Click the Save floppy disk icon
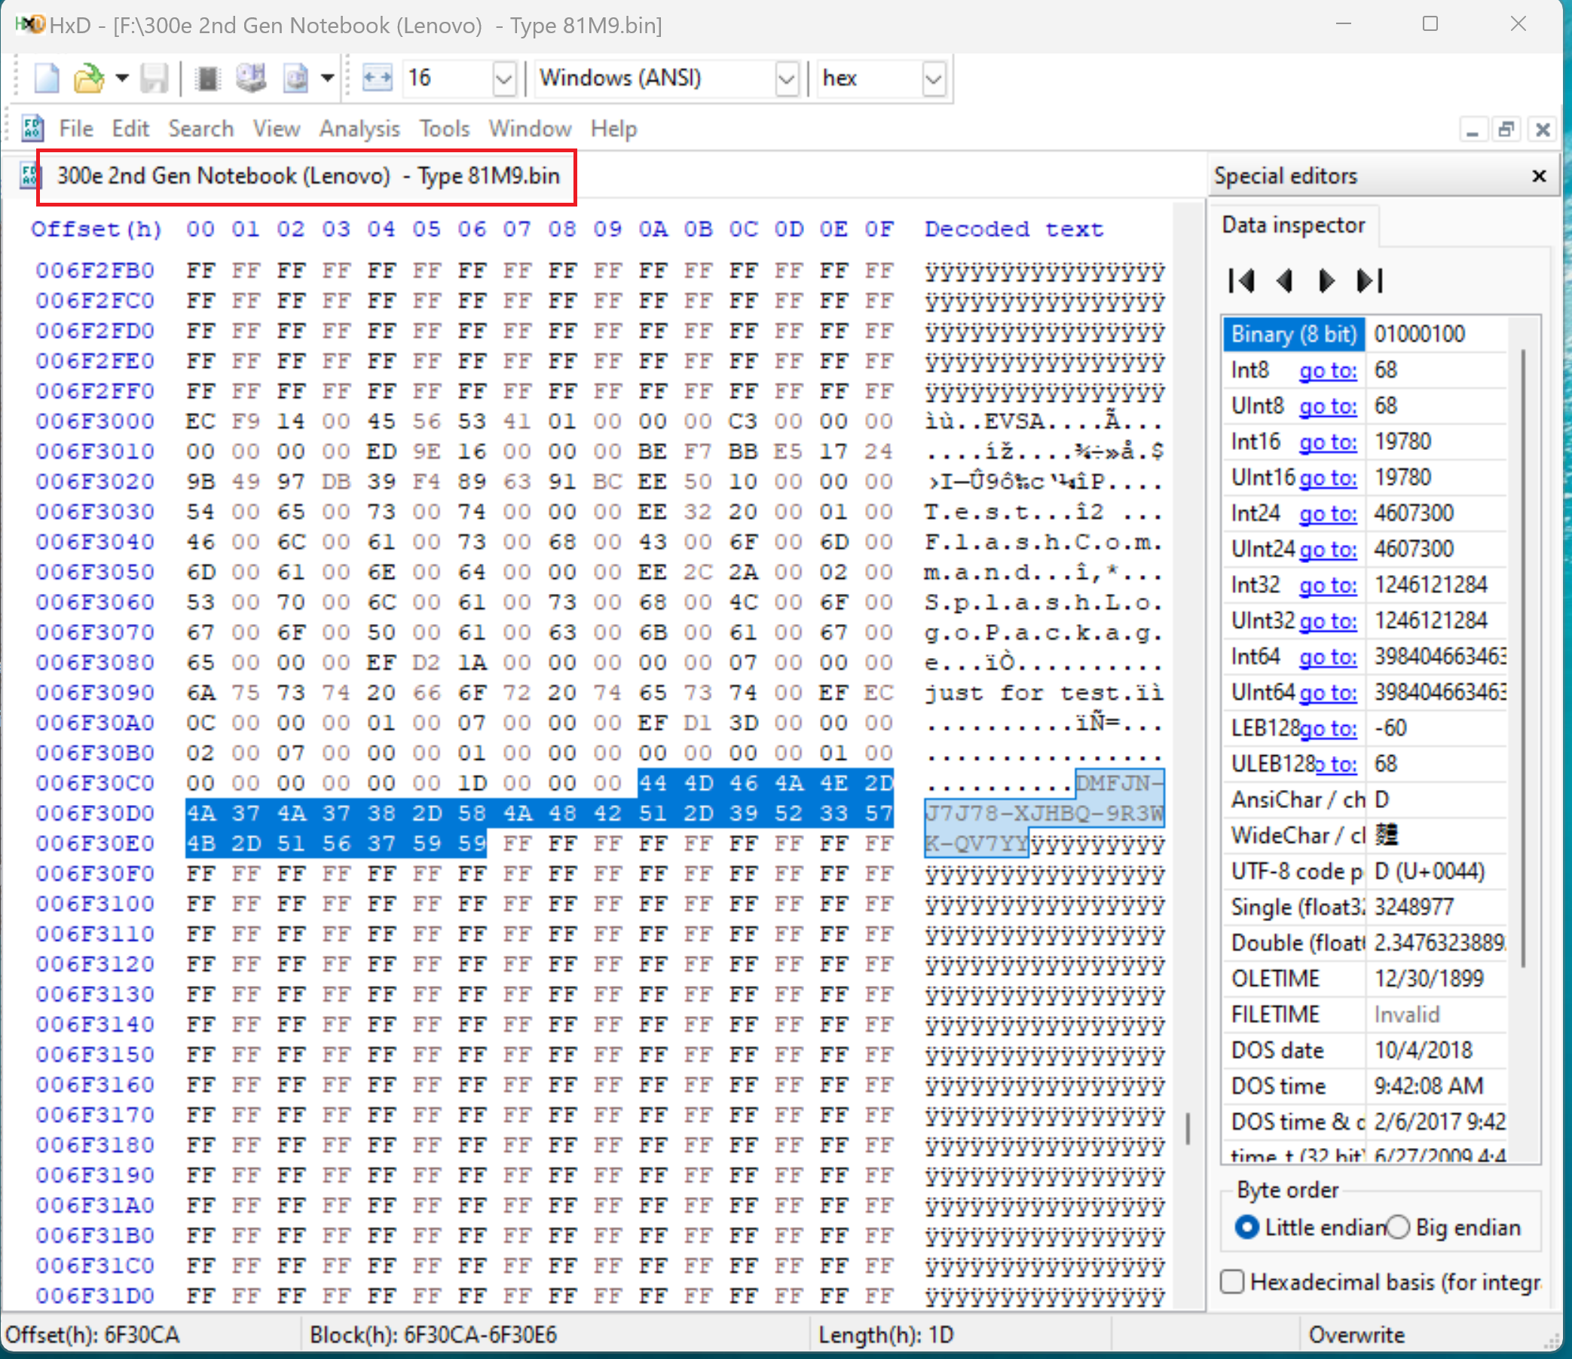Image resolution: width=1572 pixels, height=1359 pixels. click(154, 78)
